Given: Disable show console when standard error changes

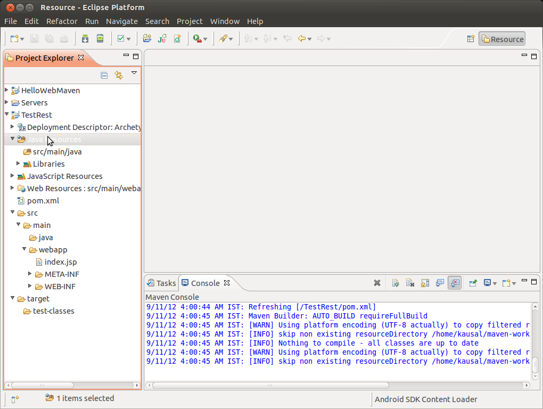Looking at the screenshot, I should pos(455,283).
